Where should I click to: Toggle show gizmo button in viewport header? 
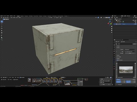[98, 18]
